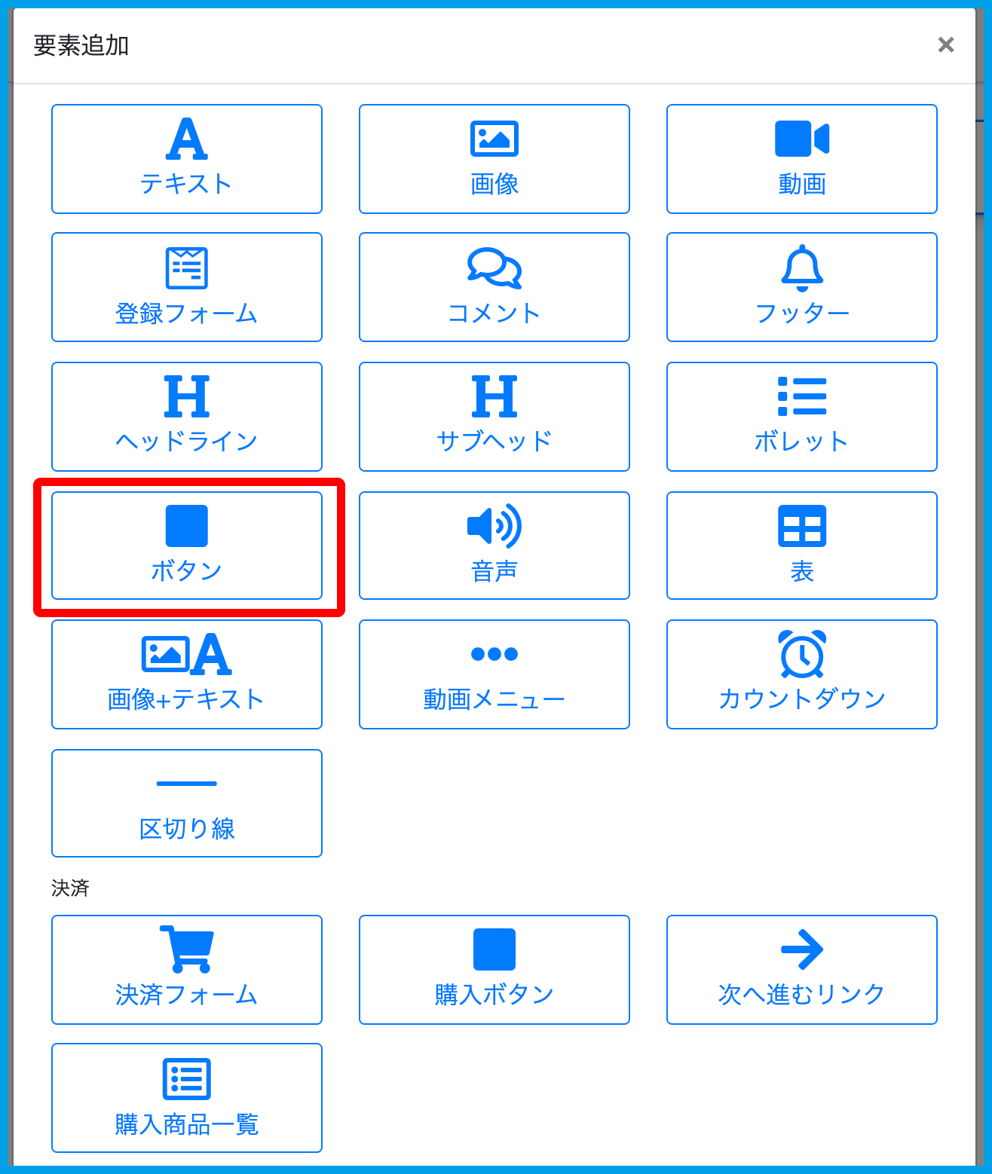Choose the サブヘッド subhead element
Viewport: 992px width, 1174px height.
click(x=494, y=417)
